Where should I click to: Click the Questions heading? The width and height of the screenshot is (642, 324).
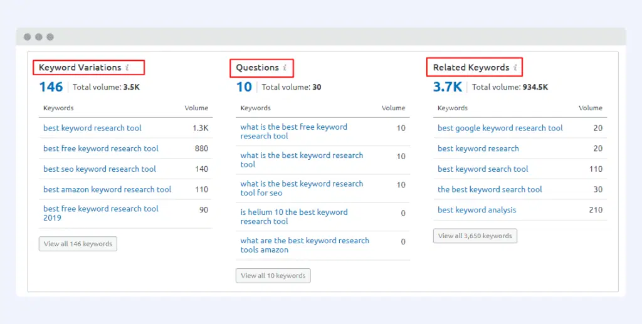tap(258, 68)
